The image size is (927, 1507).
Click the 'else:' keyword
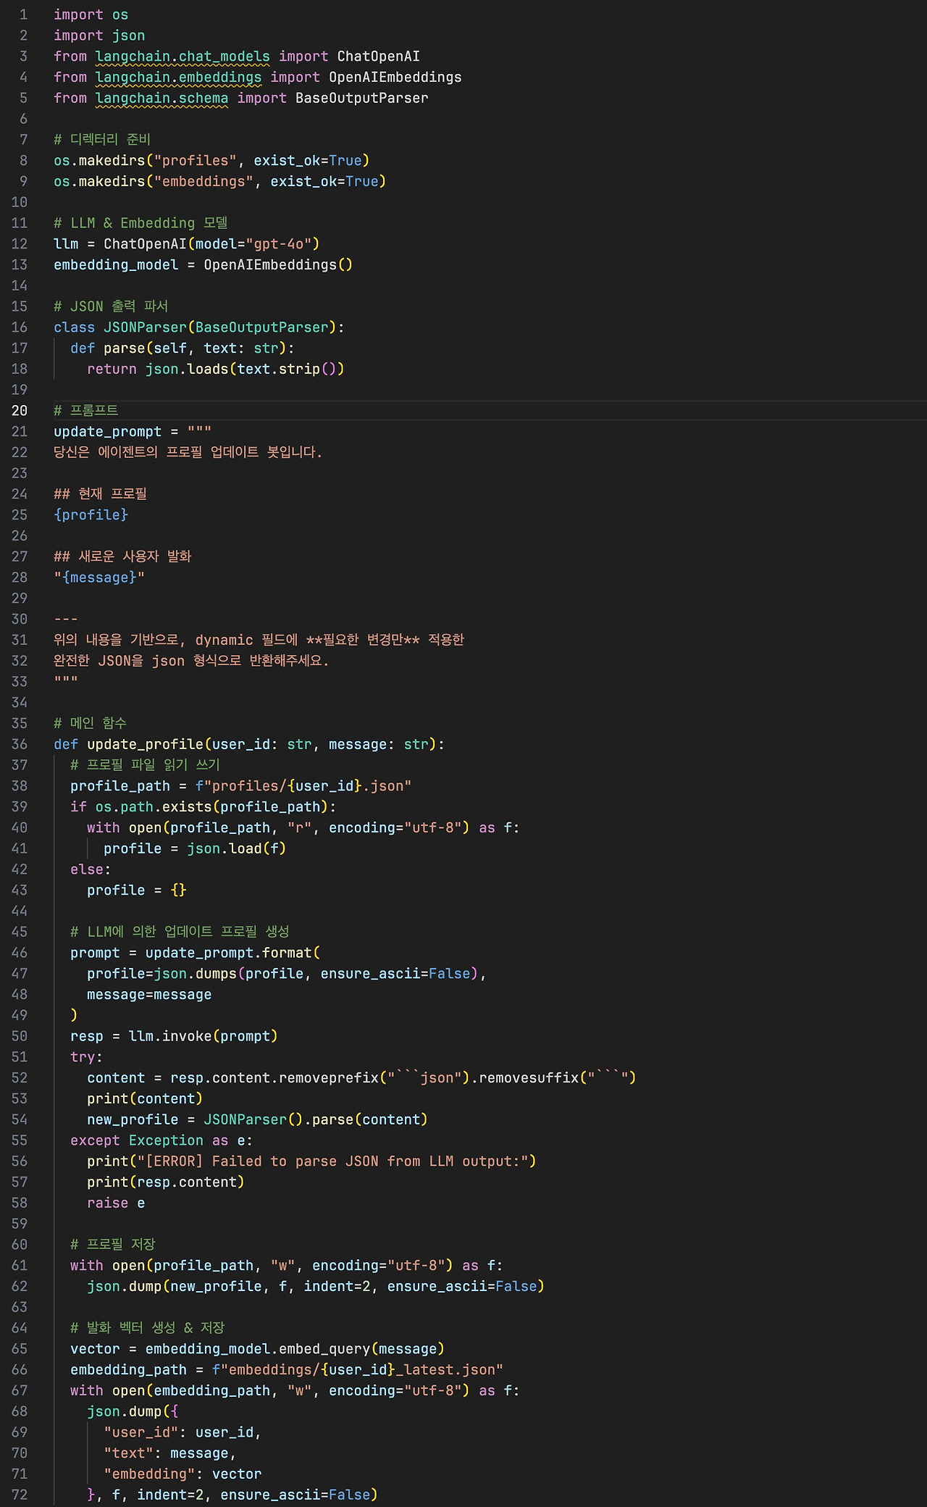tap(91, 869)
